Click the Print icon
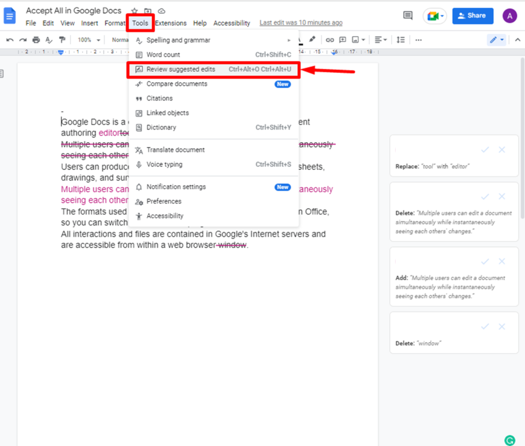 pyautogui.click(x=36, y=40)
